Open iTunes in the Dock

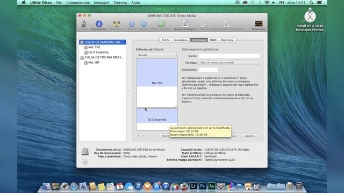138,187
